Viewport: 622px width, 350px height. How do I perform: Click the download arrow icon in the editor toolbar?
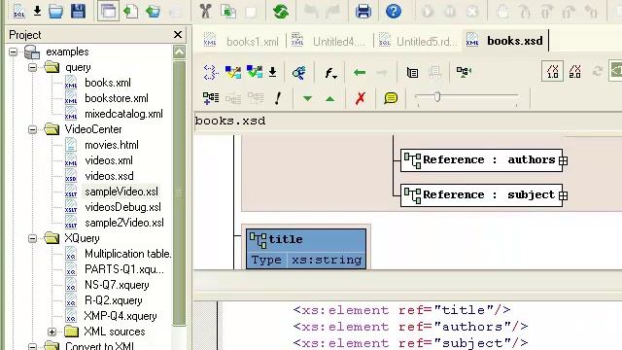tap(272, 72)
